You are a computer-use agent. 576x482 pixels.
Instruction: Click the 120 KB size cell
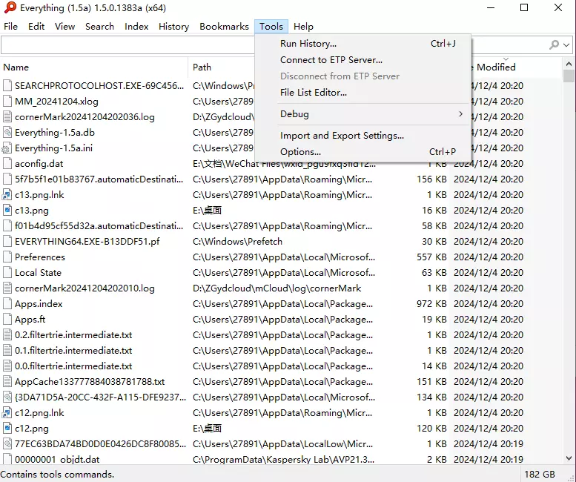[431, 429]
